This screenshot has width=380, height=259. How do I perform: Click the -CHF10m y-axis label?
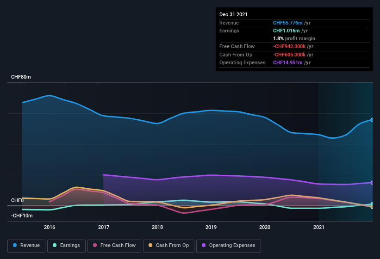pos(22,216)
